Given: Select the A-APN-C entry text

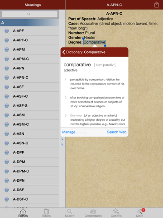Looking at the screenshot, I should coord(20,78).
